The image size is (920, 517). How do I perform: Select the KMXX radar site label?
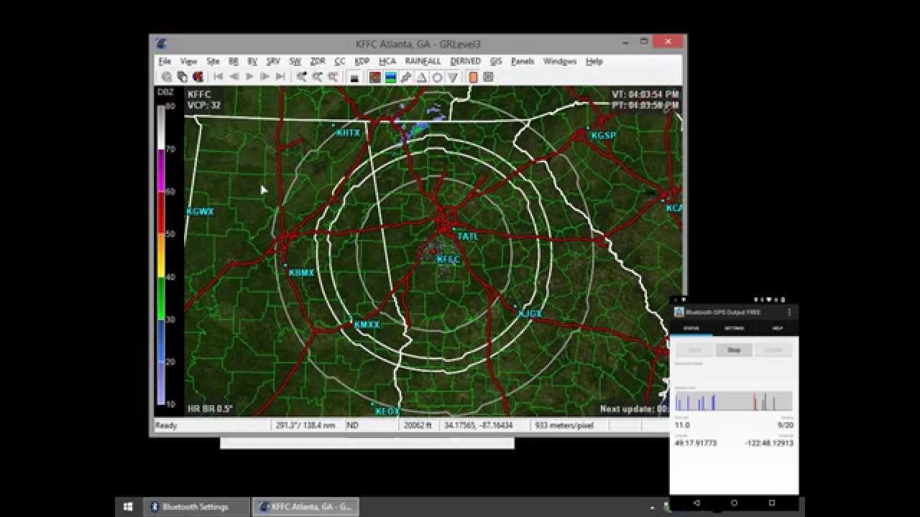367,325
